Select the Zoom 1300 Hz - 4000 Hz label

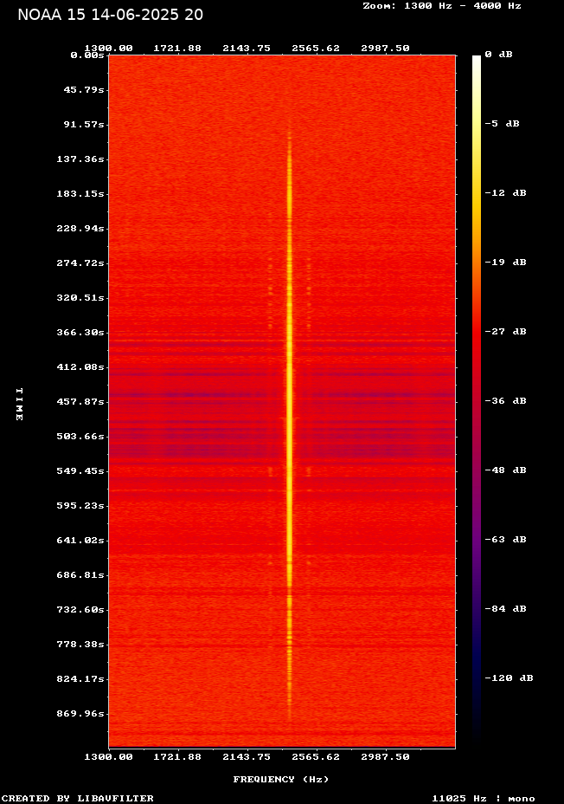click(x=442, y=5)
